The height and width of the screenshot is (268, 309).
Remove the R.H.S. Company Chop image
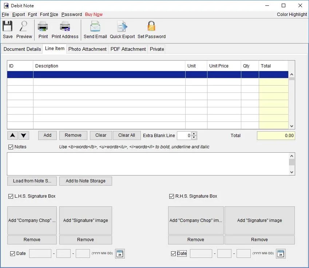tap(196, 240)
